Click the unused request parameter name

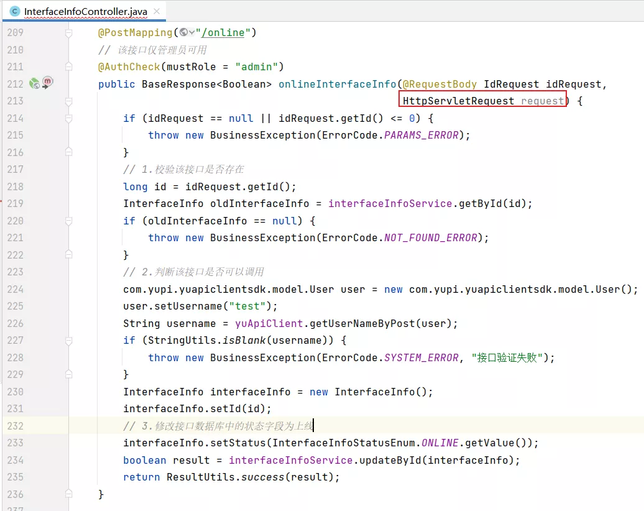[542, 101]
